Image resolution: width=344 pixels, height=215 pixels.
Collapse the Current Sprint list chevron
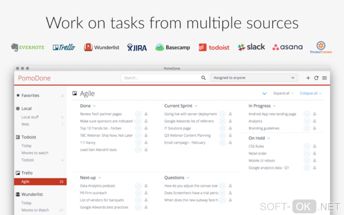click(196, 106)
